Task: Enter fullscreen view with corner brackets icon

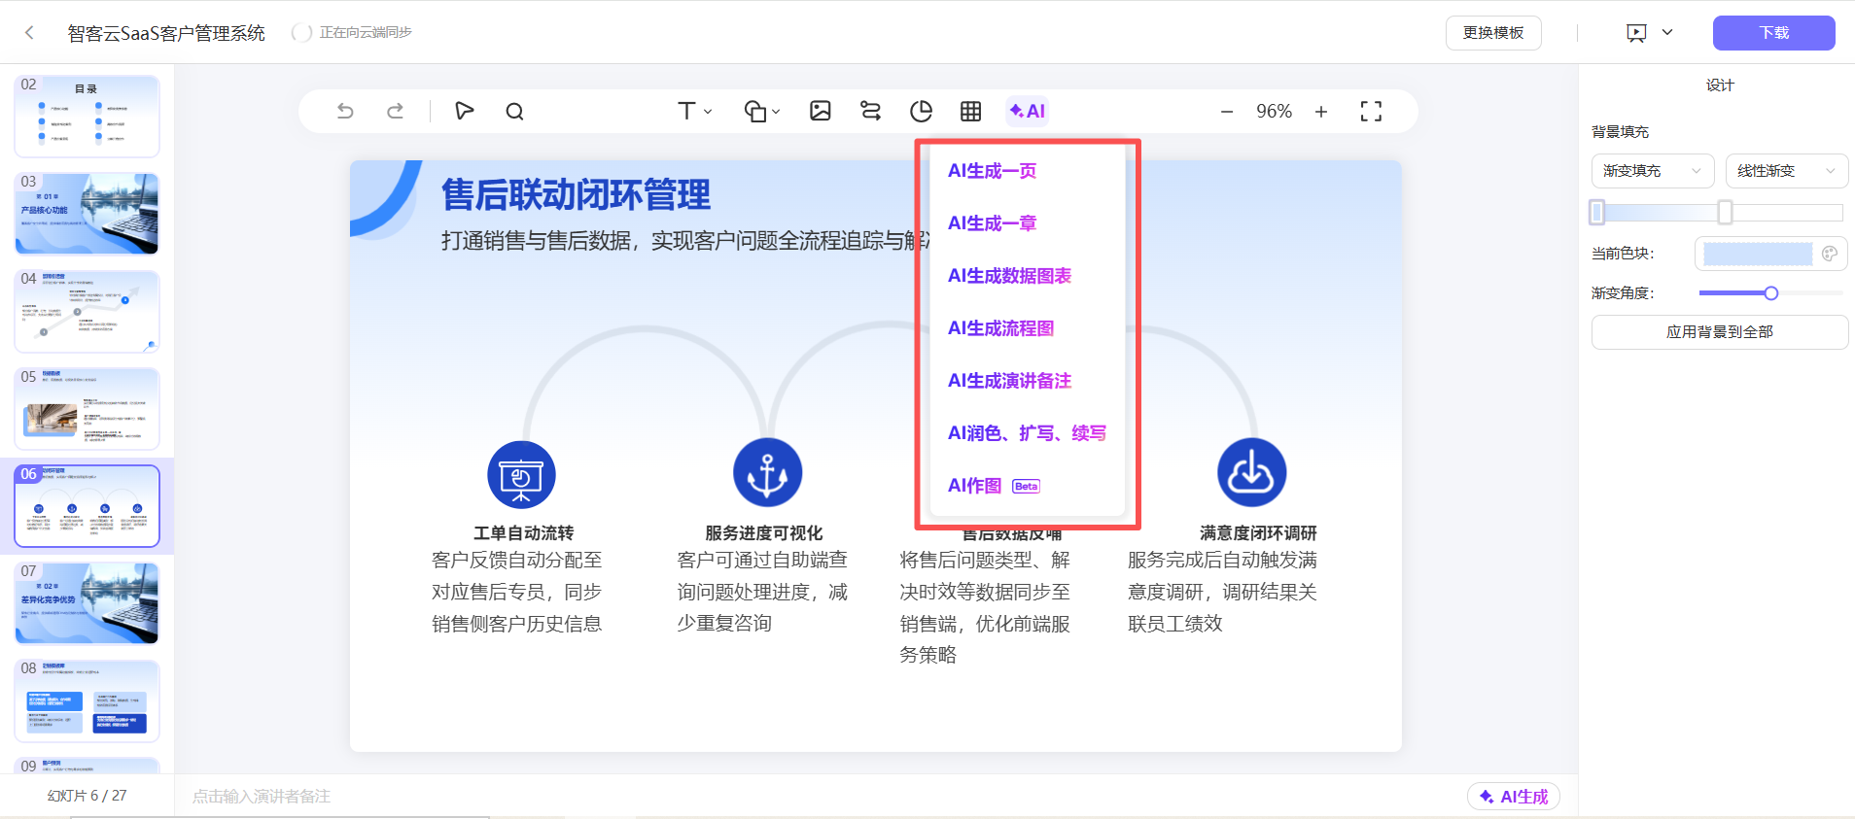Action: (x=1371, y=111)
